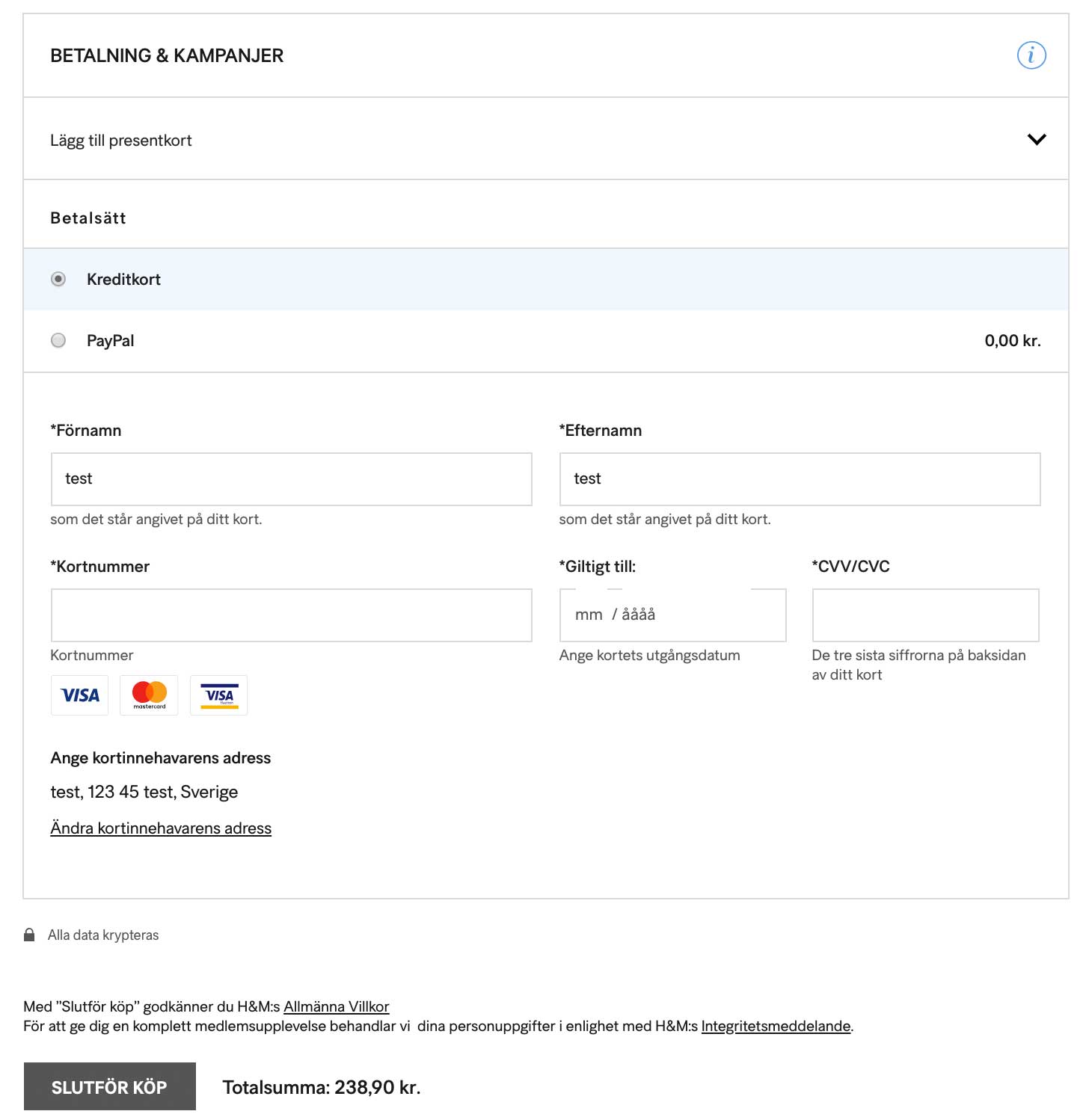The height and width of the screenshot is (1117, 1092).
Task: Click Ändra kortinnehavarens adress link
Action: 161,828
